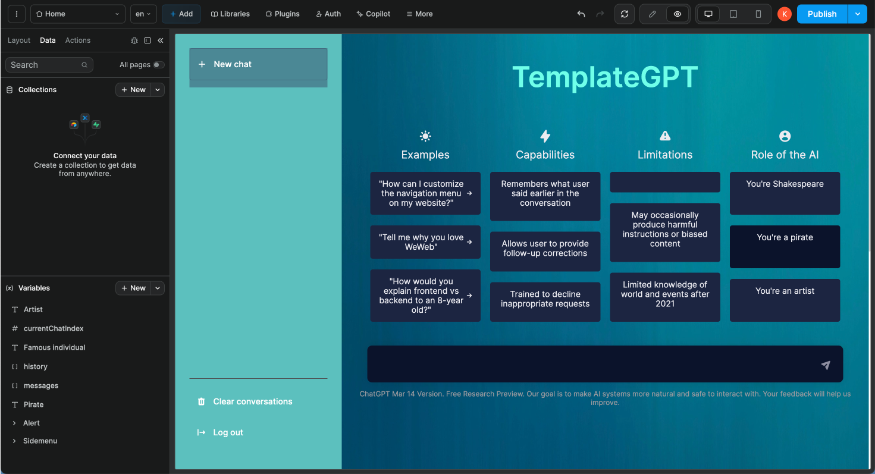Viewport: 875px width, 474px height.
Task: Open the Home page dropdown
Action: click(78, 14)
